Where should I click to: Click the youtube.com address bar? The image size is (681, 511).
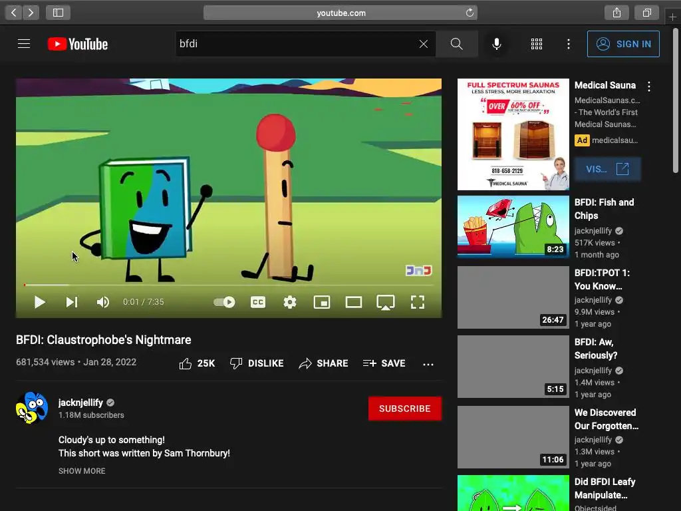pos(340,13)
